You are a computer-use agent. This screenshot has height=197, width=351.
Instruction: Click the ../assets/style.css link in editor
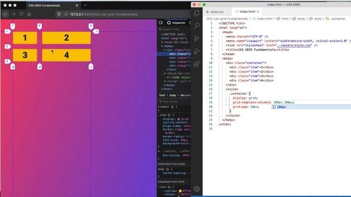pyautogui.click(x=294, y=45)
